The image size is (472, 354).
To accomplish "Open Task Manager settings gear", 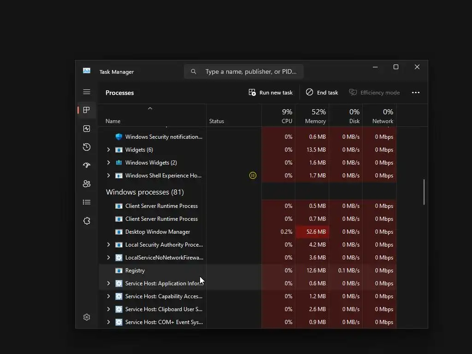I will 87,317.
